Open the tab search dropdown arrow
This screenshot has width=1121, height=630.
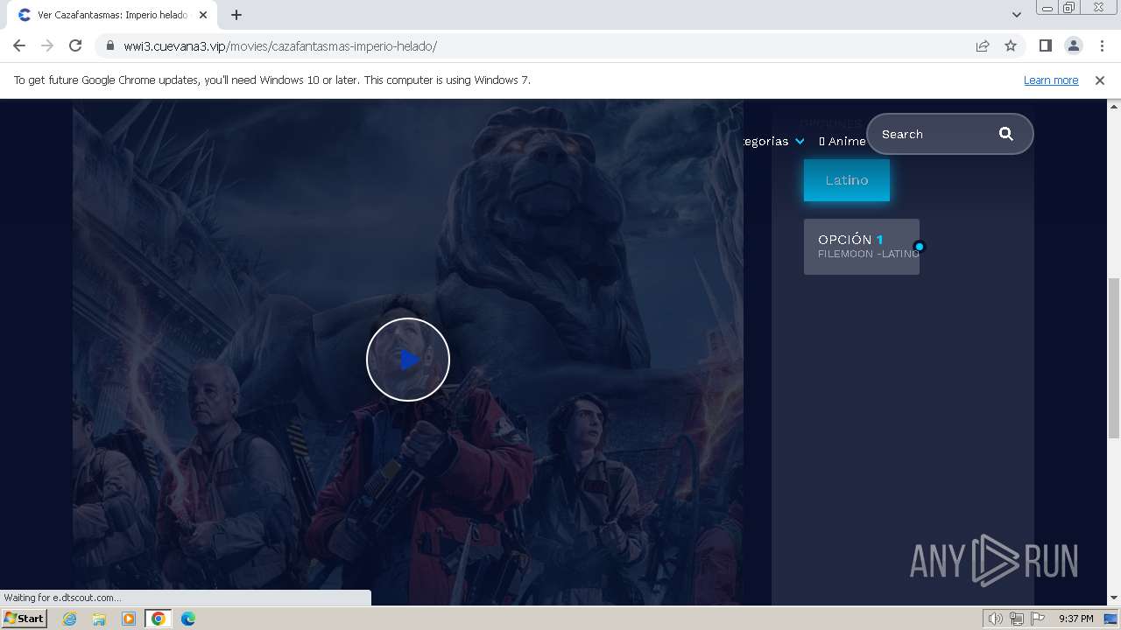1016,15
